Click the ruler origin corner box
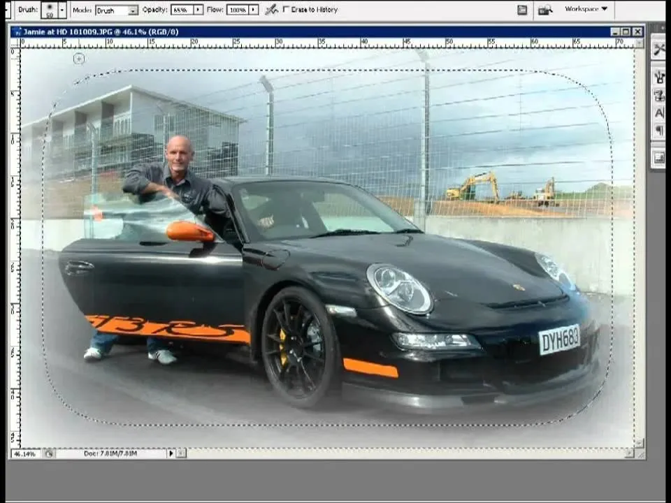Image resolution: width=671 pixels, height=503 pixels. (x=15, y=43)
